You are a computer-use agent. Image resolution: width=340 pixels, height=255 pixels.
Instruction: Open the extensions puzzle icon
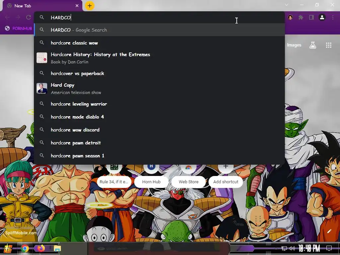(x=301, y=17)
